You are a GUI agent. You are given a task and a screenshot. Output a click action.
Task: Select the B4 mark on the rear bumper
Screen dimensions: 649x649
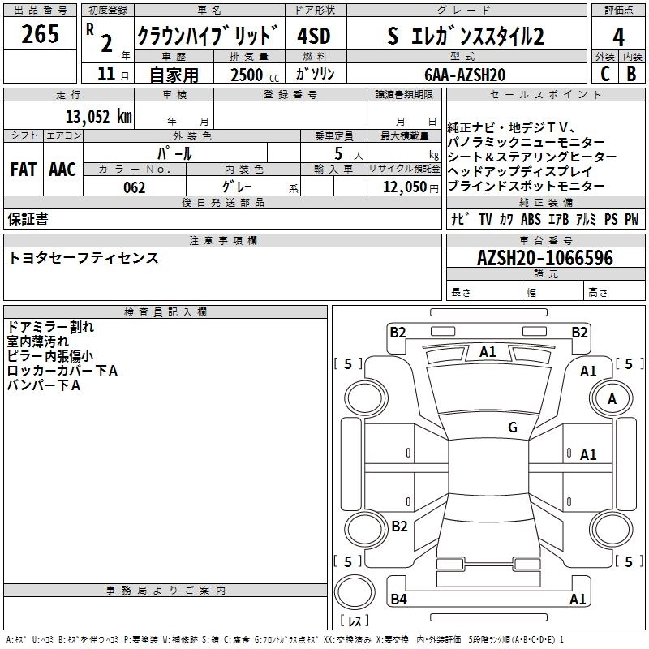[398, 600]
